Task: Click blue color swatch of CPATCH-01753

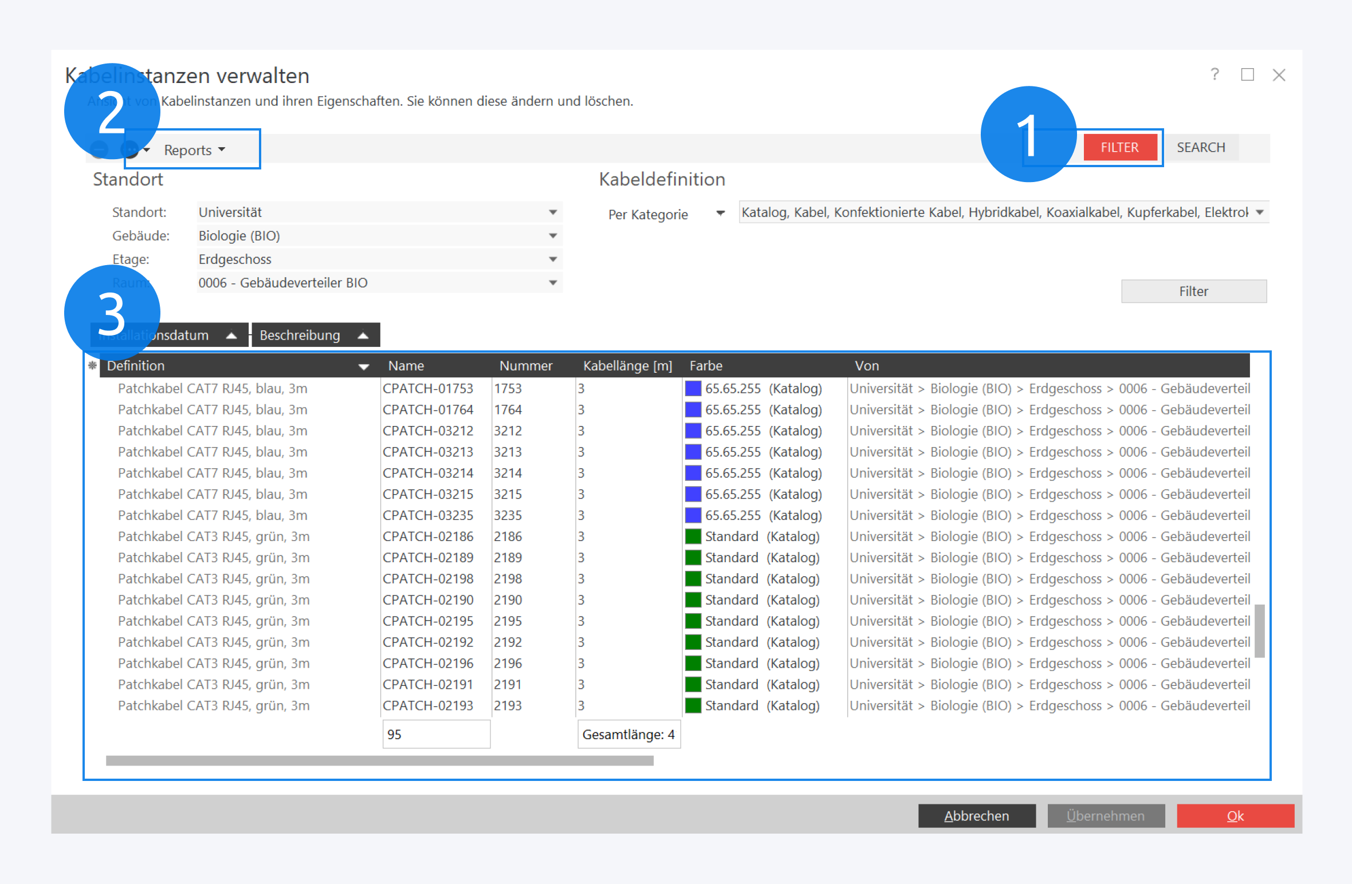Action: pos(693,389)
